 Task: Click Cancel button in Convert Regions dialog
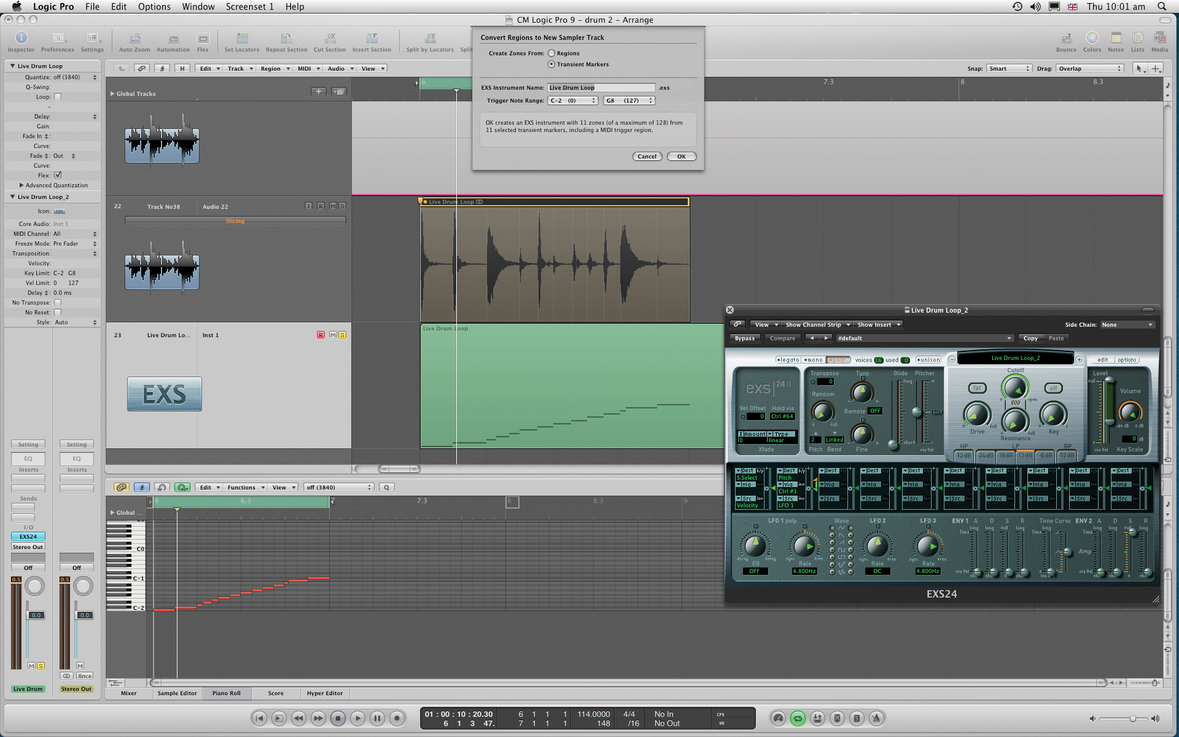click(x=646, y=156)
